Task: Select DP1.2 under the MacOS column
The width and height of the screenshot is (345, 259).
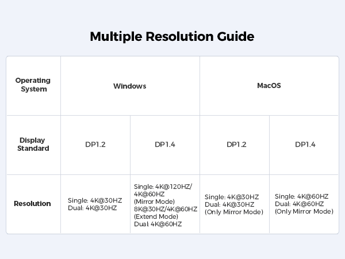Action: point(236,144)
